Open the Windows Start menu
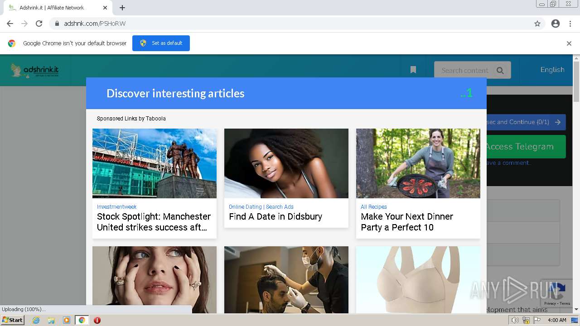580x326 pixels. point(13,320)
